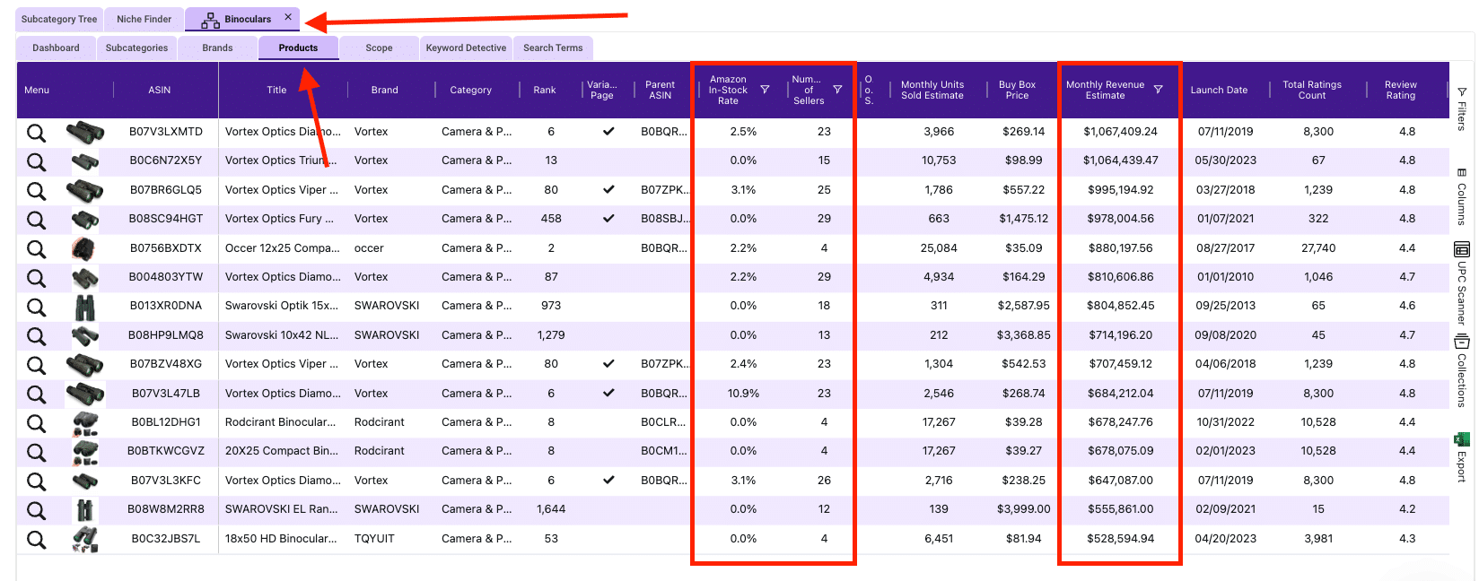Screen dimensions: 1479x581
Task: Select title 'Rodcirant Binocular...'
Action: (280, 422)
